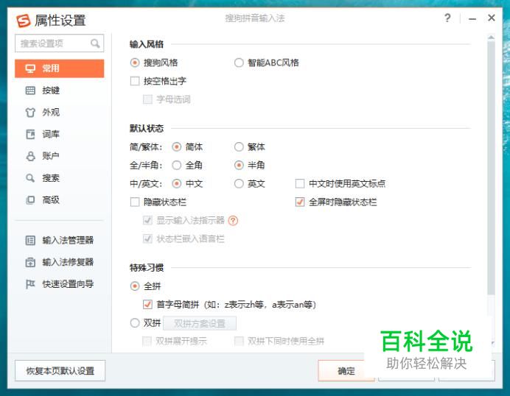Toggle 首字母简拼 checkbox
510x396 pixels.
[x=147, y=305]
